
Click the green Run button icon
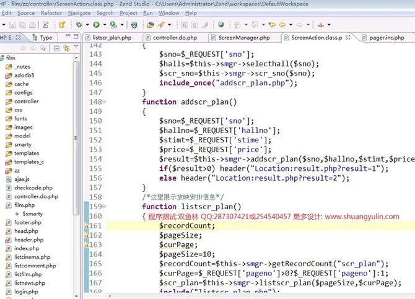pyautogui.click(x=97, y=25)
